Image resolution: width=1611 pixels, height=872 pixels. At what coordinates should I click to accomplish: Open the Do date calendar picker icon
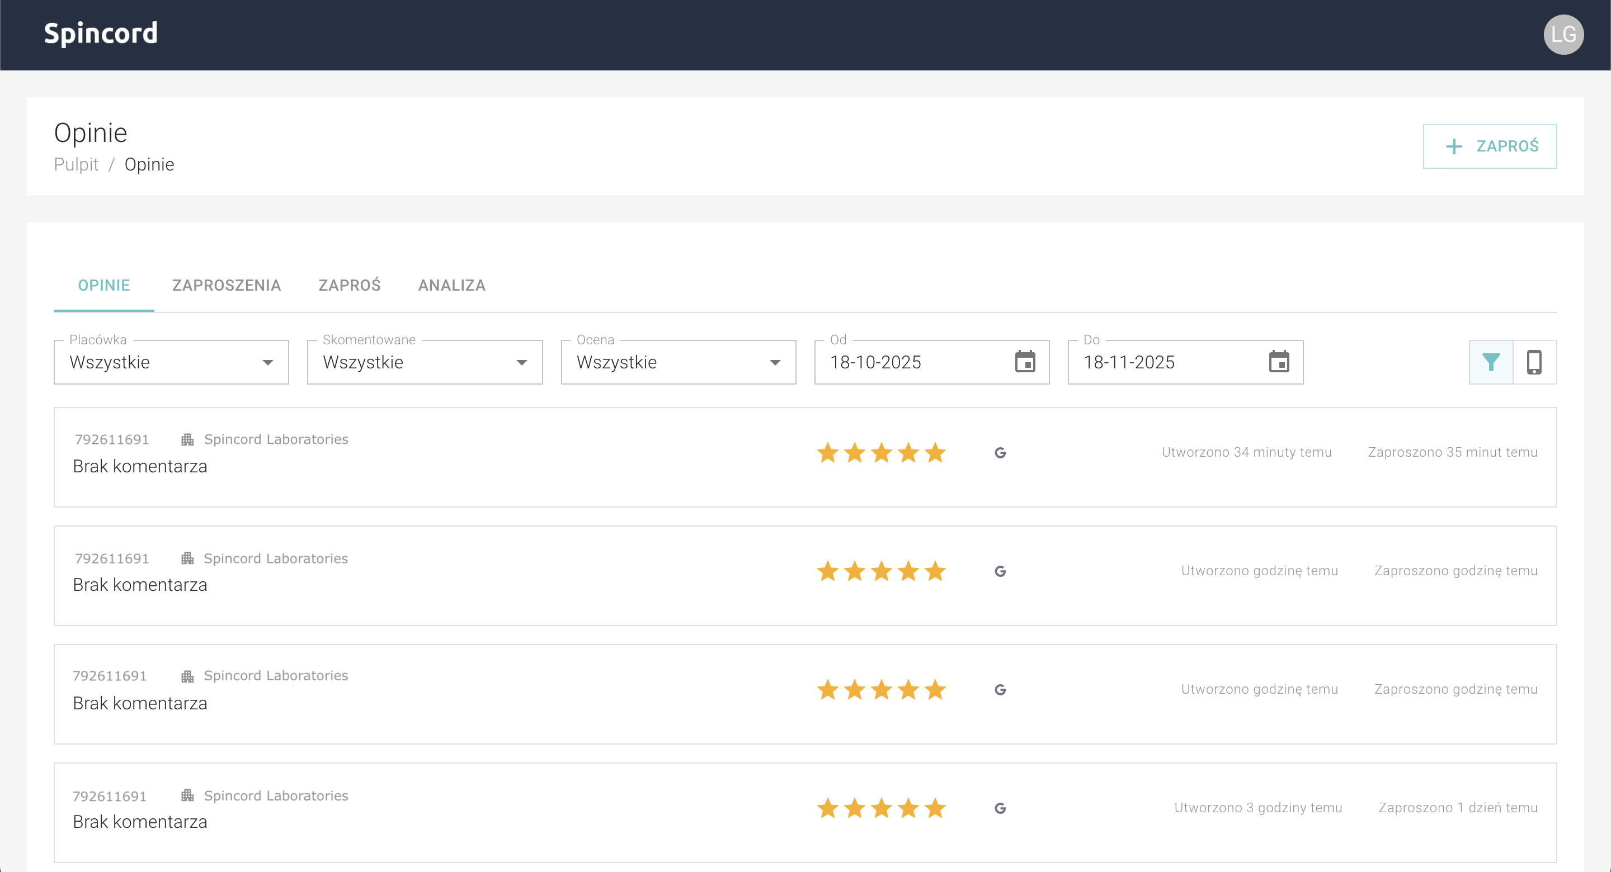1279,362
